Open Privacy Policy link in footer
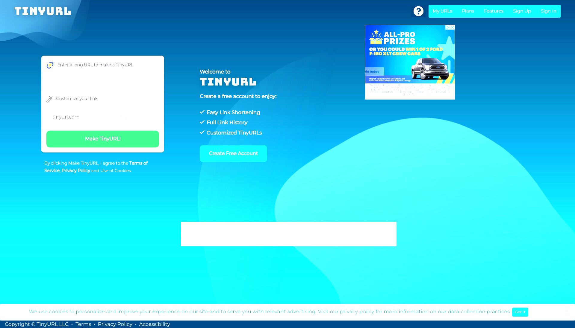 115,324
